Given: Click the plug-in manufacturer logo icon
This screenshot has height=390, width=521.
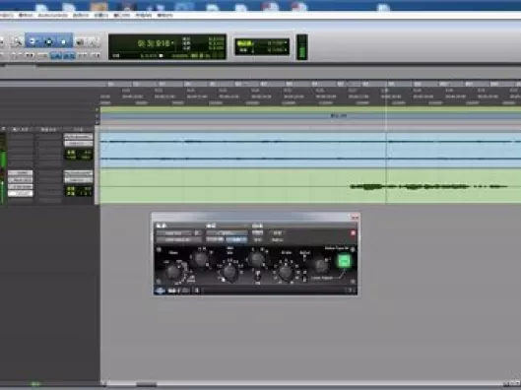Looking at the screenshot, I should pos(160,291).
